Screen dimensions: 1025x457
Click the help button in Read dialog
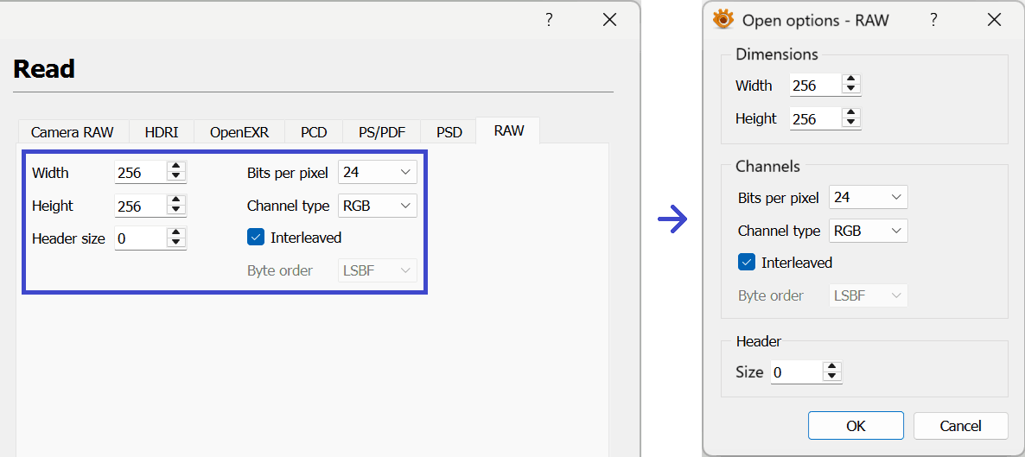550,20
